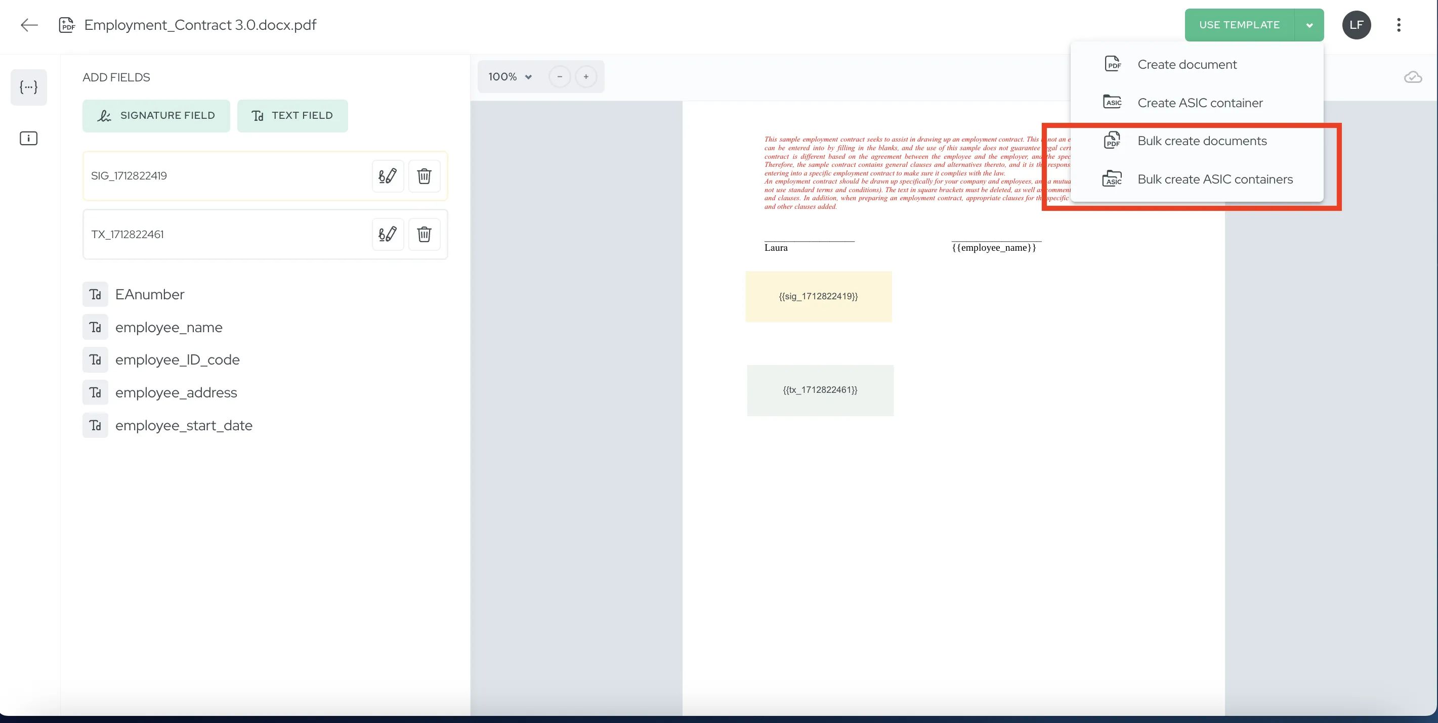Select the employee_start_date field label
The image size is (1438, 723).
(x=184, y=425)
